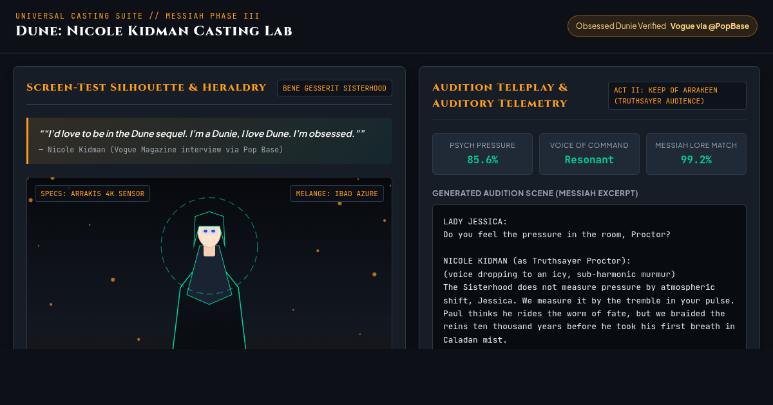
Task: Click the "Dune: Nicole Kidman Casting Lab" title
Action: (154, 31)
